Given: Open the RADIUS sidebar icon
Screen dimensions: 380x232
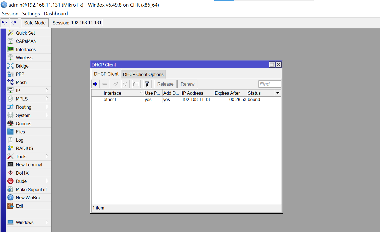Looking at the screenshot, I should 10,148.
